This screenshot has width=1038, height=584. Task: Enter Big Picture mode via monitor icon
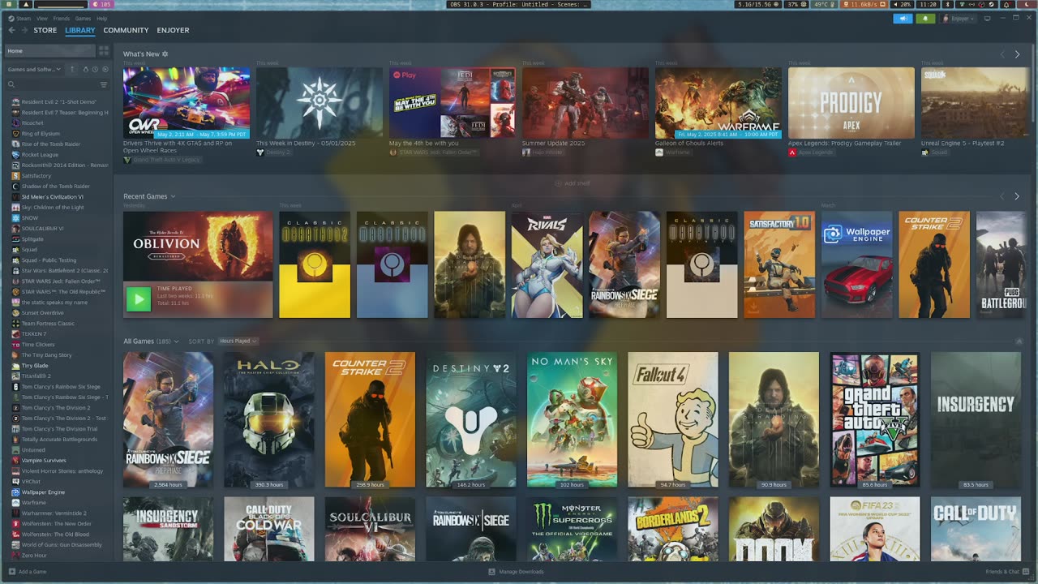[987, 19]
